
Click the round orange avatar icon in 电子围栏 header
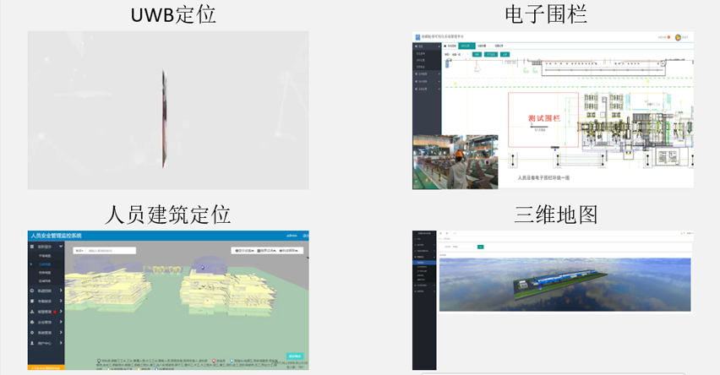678,38
